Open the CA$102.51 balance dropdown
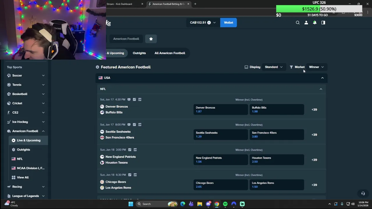Viewport: 372px width, 209px height. 203,23
